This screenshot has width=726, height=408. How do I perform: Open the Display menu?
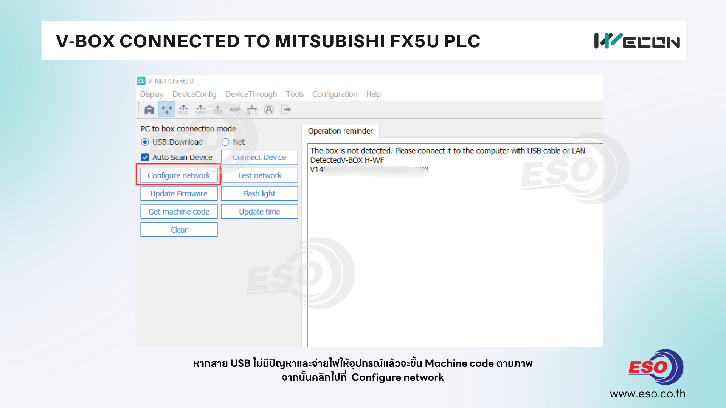click(152, 94)
